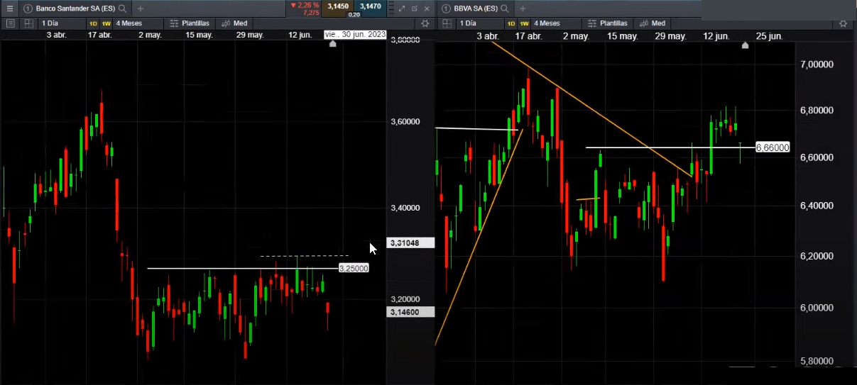Click the 0,20 spread value
857x385 pixels.
[x=354, y=14]
